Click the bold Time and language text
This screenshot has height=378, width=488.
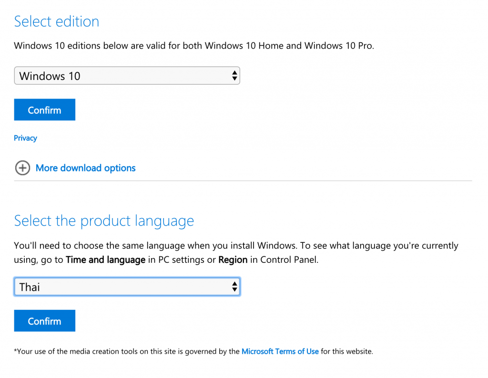point(105,259)
